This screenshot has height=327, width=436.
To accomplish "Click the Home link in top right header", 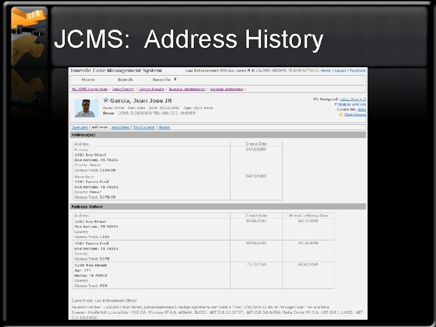I will [x=326, y=71].
